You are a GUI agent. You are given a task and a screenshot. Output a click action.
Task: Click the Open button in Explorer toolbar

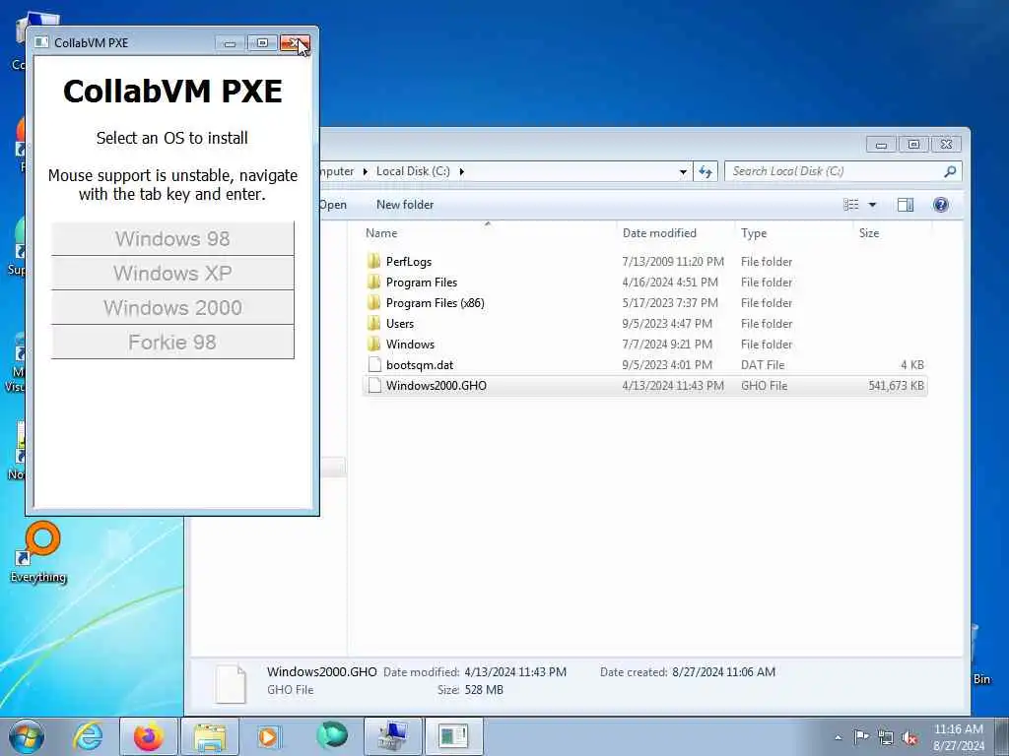333,205
